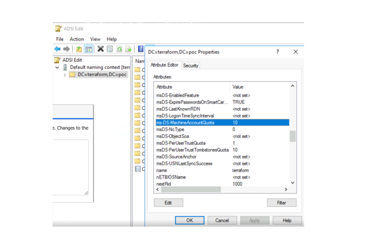Click the book icon at bottom of Name list
The image size is (373, 247).
(138, 169)
